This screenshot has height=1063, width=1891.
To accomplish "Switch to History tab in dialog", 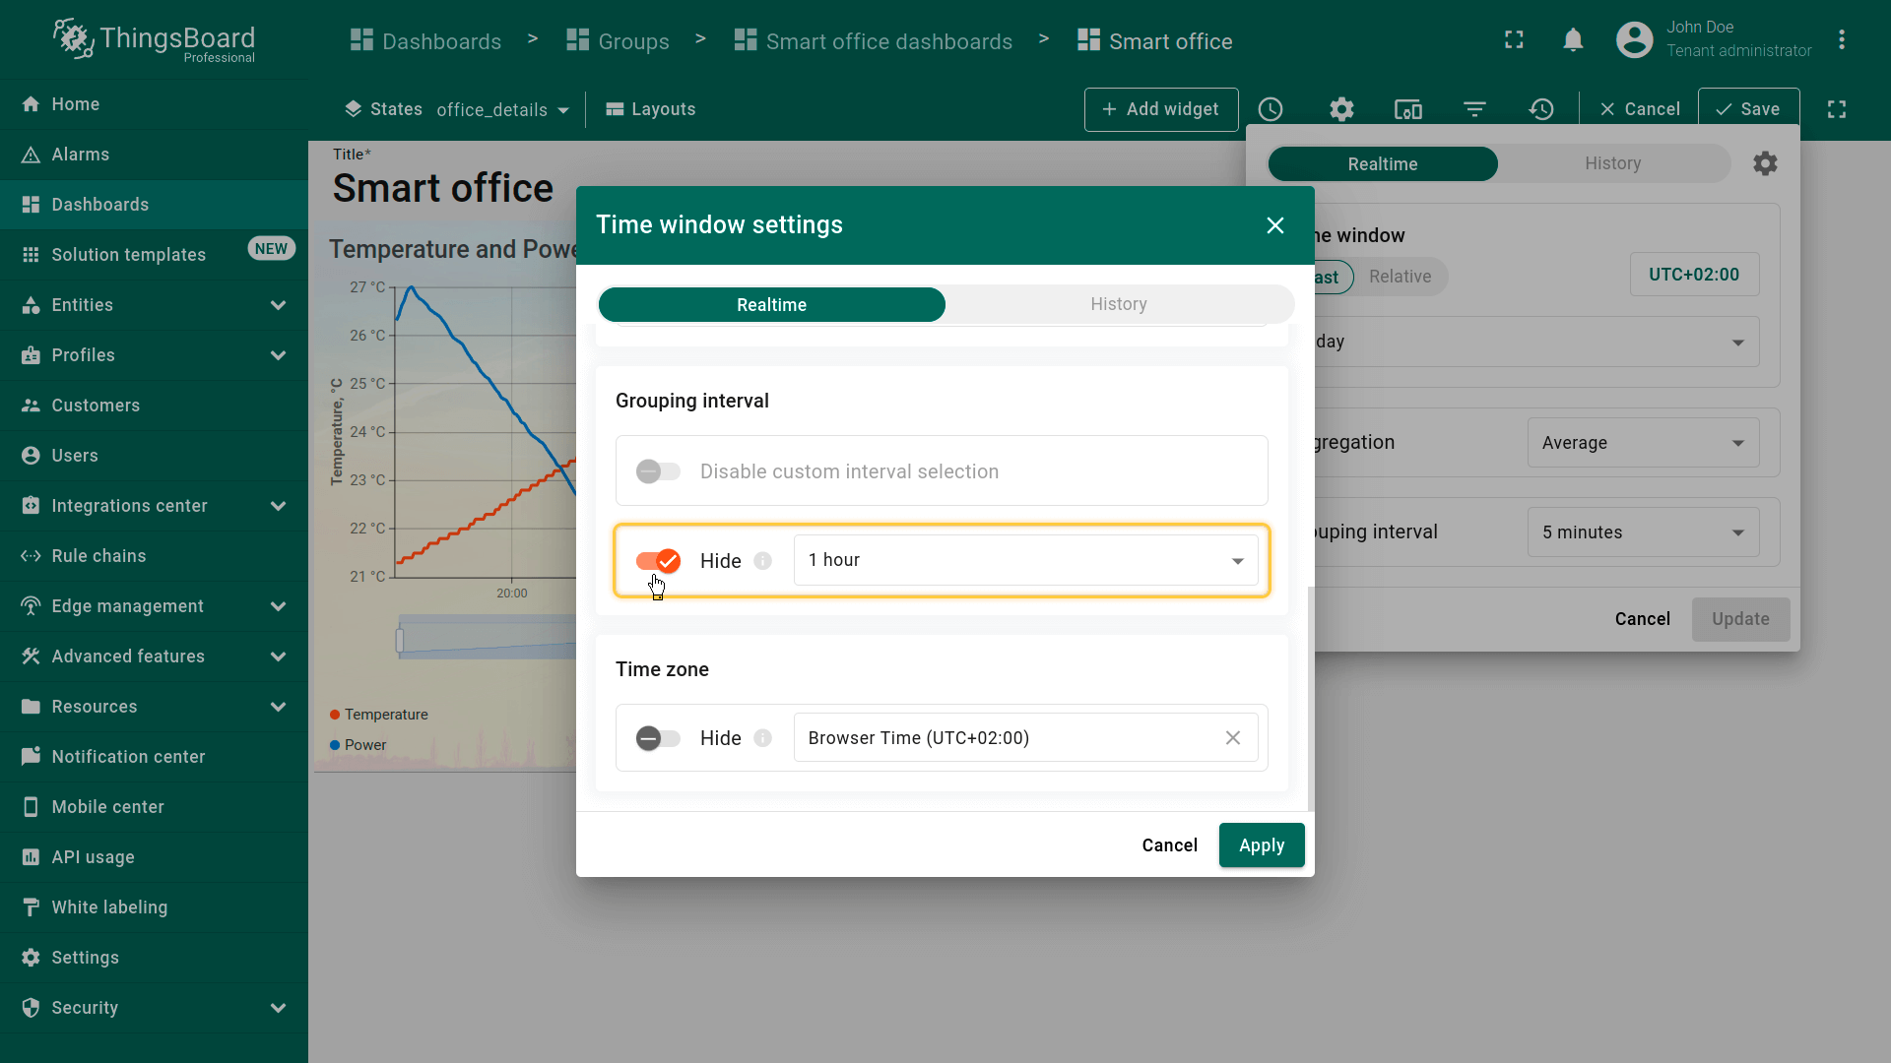I will click(x=1118, y=304).
